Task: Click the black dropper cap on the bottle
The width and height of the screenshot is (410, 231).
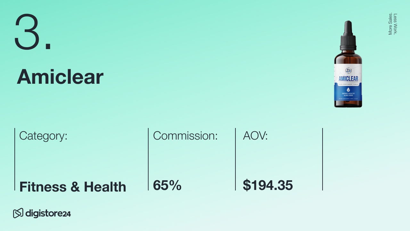Action: click(x=348, y=36)
